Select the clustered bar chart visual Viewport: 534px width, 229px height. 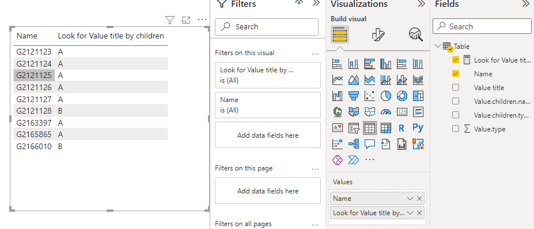coord(369,64)
